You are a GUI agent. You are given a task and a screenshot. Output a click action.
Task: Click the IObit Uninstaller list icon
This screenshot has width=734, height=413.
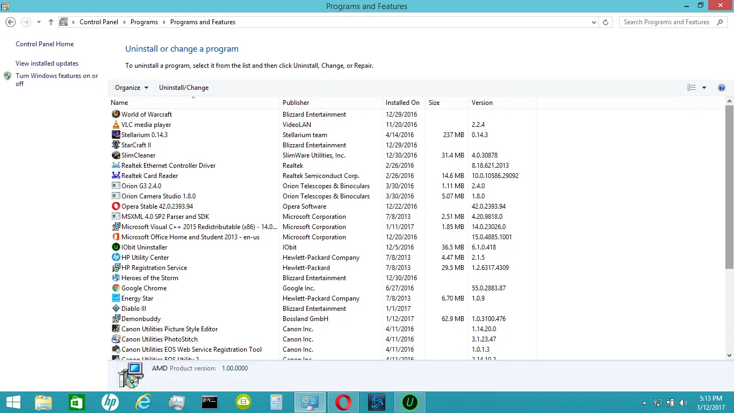tap(116, 247)
